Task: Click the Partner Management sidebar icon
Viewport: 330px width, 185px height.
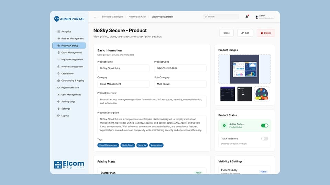Action: tap(58, 39)
